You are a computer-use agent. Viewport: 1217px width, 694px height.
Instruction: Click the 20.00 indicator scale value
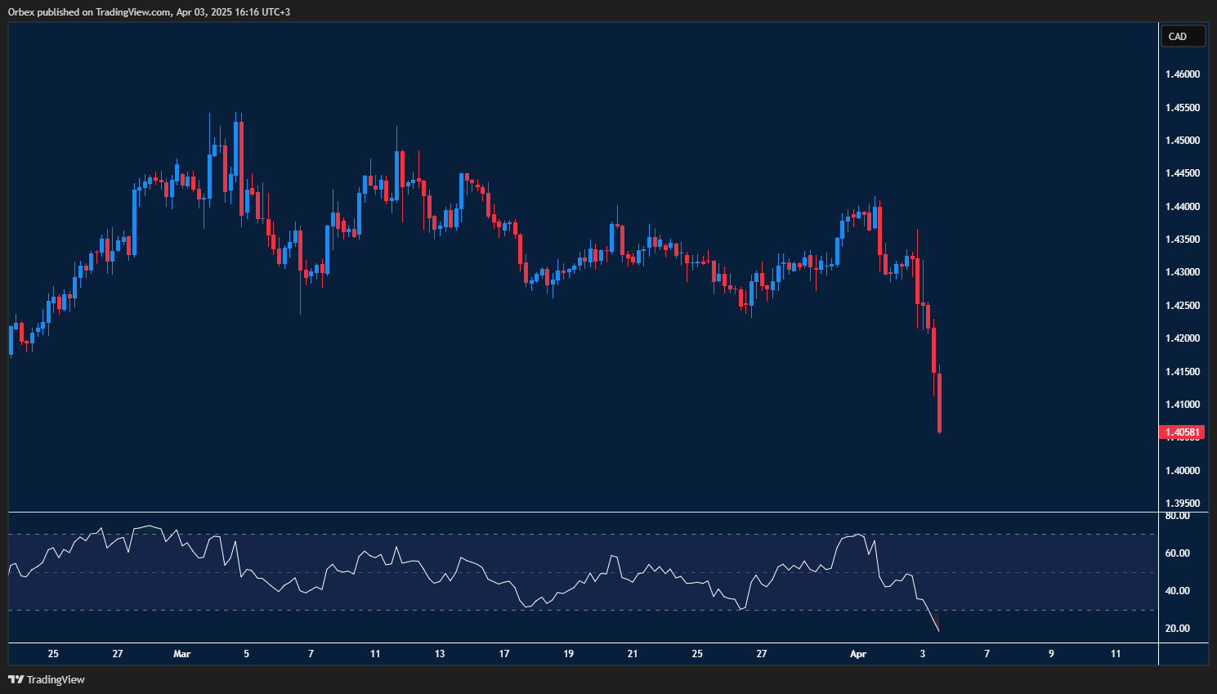[1177, 628]
